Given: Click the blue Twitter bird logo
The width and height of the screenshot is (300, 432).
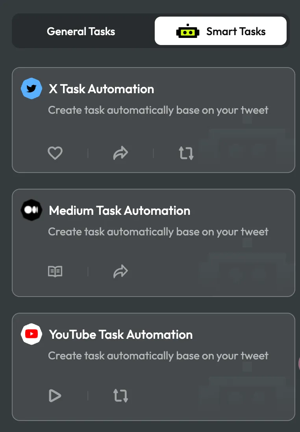Looking at the screenshot, I should pos(31,88).
